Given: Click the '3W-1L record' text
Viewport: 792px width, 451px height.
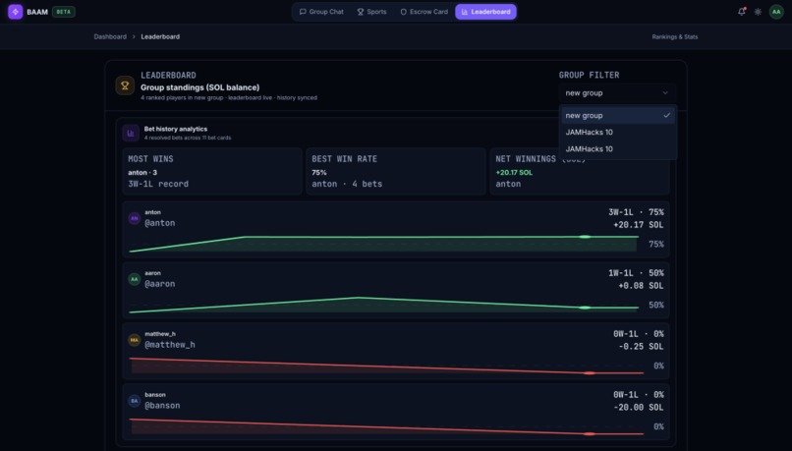Looking at the screenshot, I should pos(158,185).
